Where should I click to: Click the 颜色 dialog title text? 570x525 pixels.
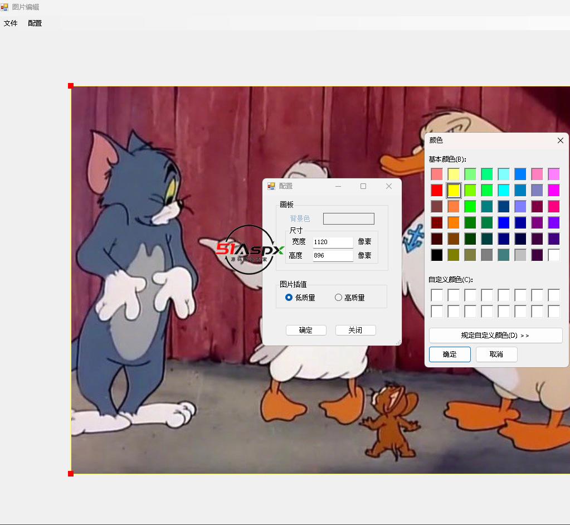point(436,140)
